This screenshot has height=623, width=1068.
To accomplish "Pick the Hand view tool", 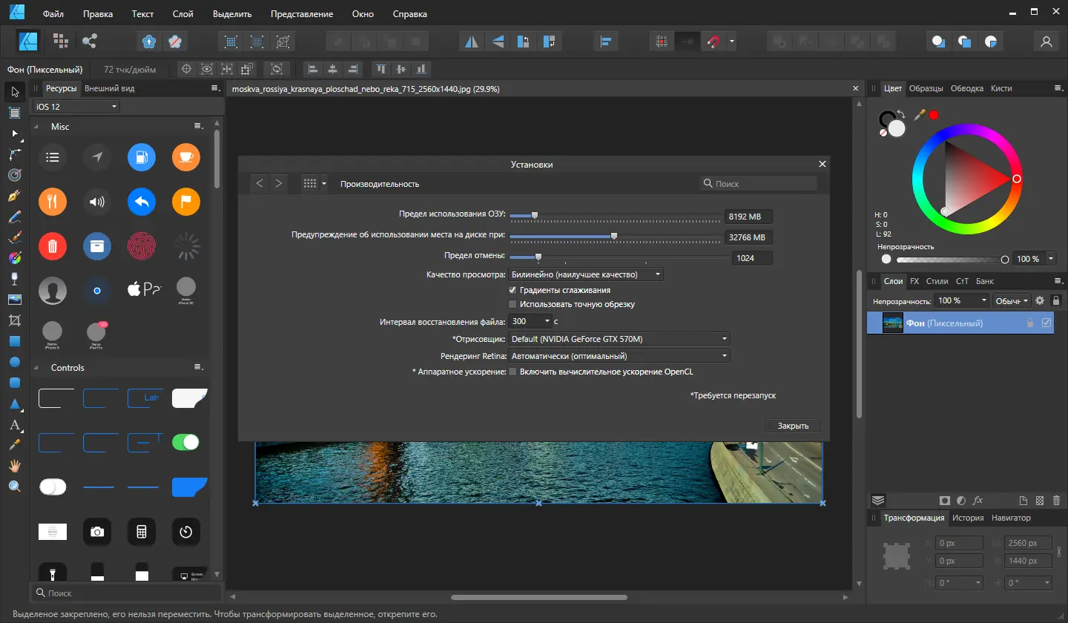I will (14, 466).
